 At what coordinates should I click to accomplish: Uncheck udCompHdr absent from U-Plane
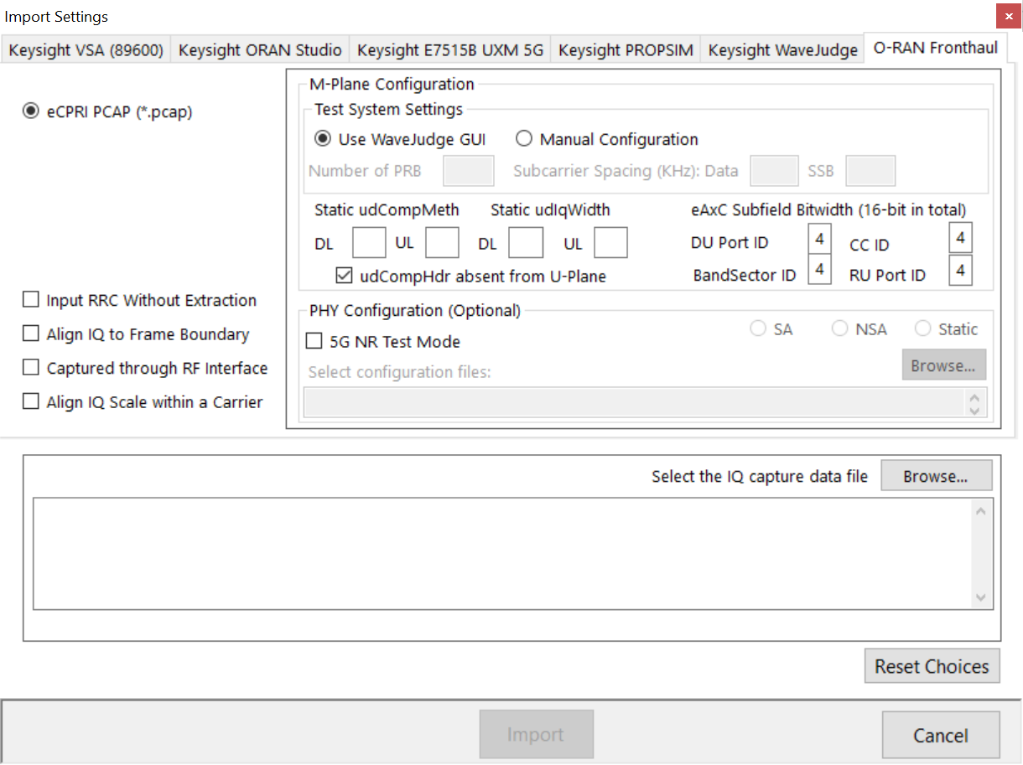[x=344, y=275]
